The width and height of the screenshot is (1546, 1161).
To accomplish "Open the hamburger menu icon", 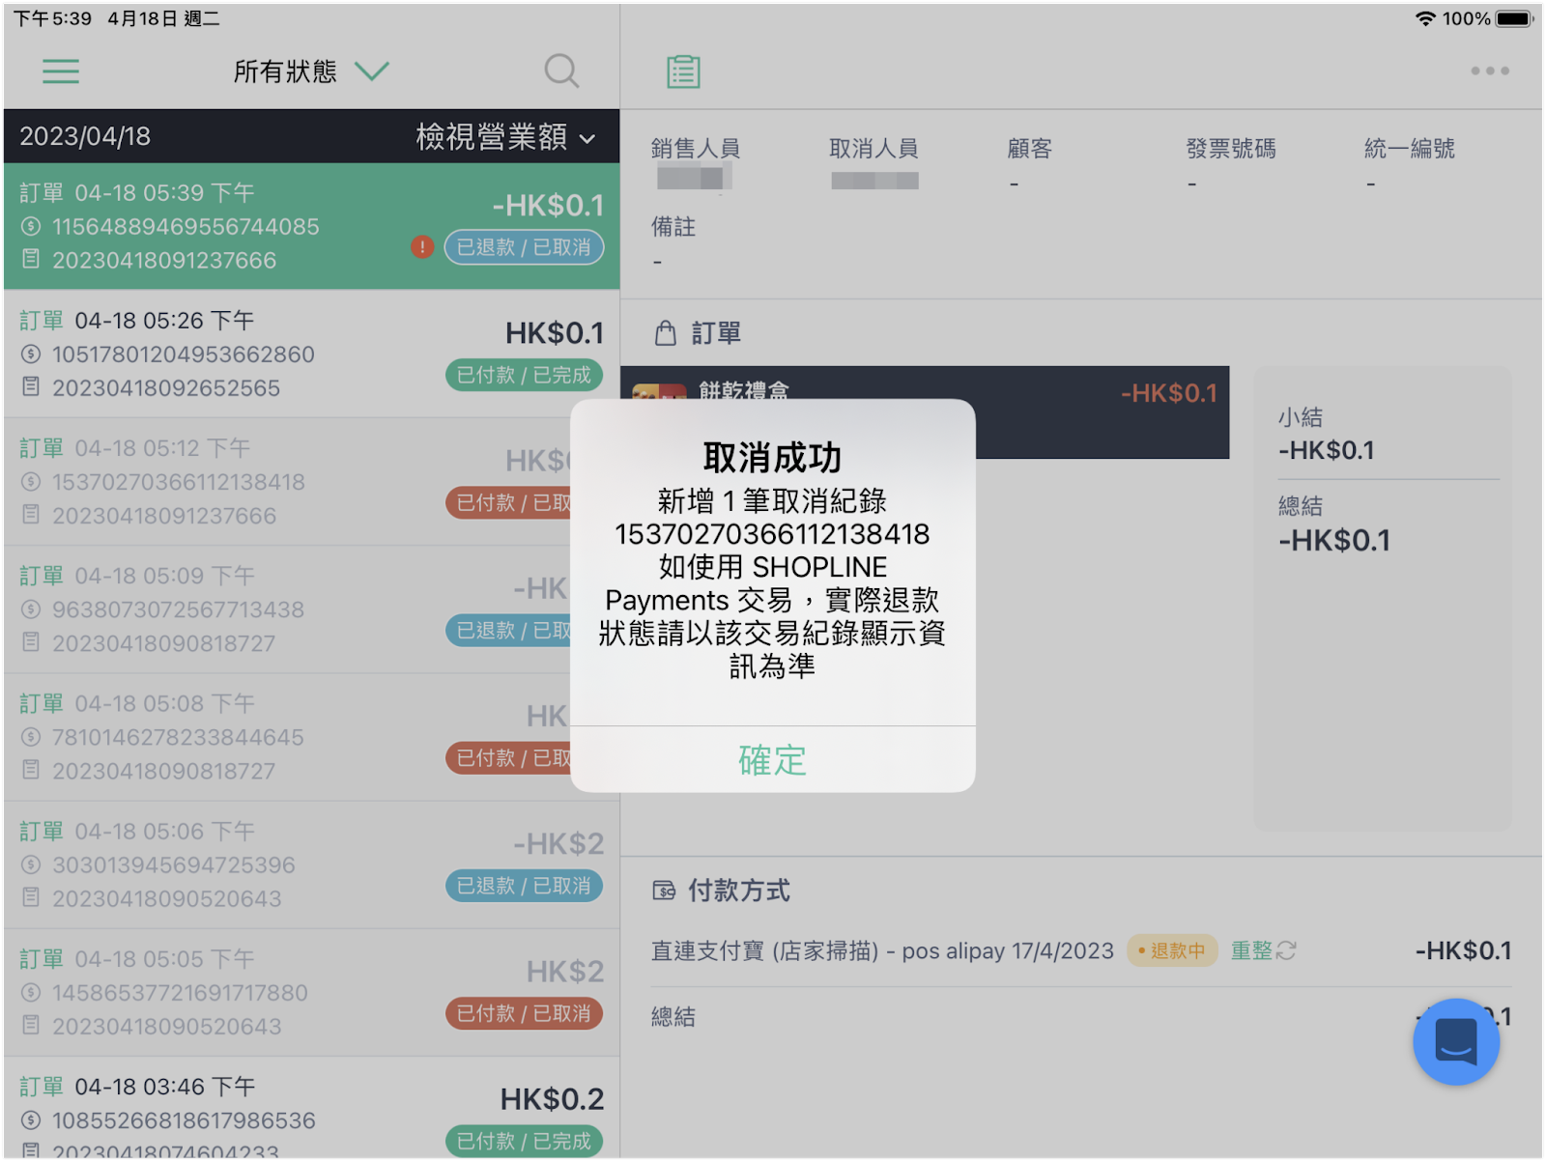I will click(x=61, y=71).
